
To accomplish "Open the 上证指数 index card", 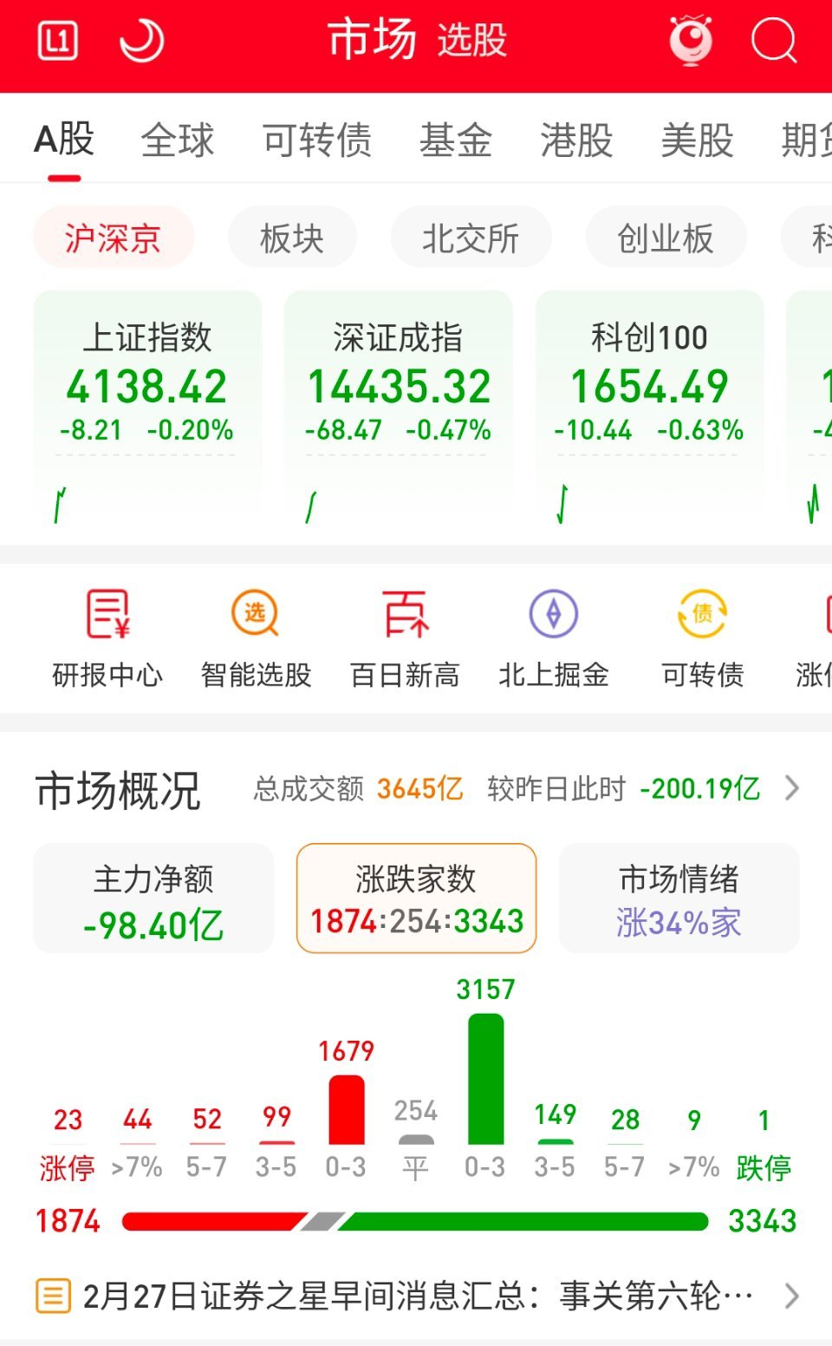I will point(147,399).
